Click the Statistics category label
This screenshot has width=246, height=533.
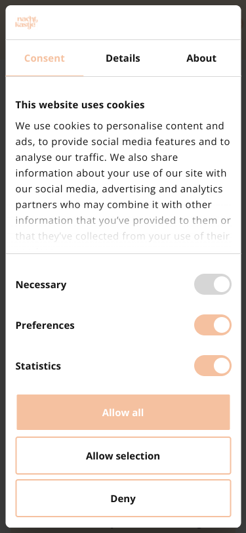click(x=38, y=366)
